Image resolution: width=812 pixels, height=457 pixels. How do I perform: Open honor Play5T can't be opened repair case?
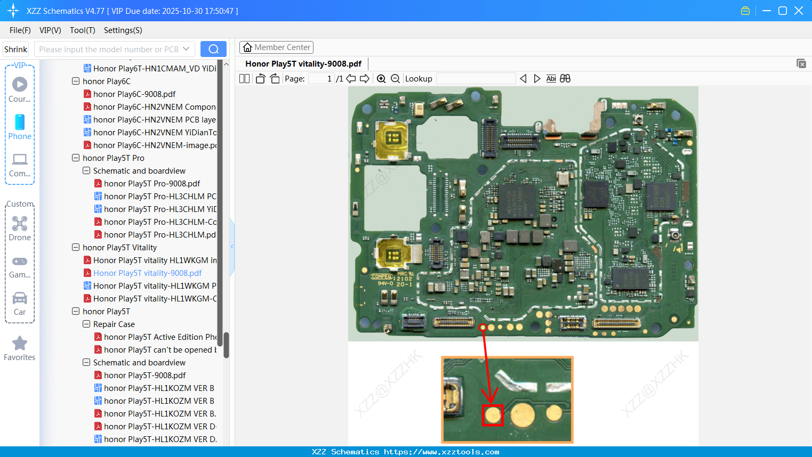point(155,350)
